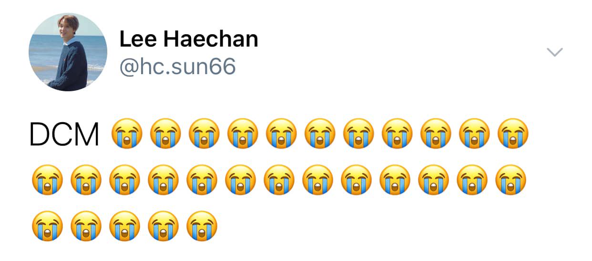592x261 pixels.
Task: Select the DCM tweet text
Action: point(64,134)
